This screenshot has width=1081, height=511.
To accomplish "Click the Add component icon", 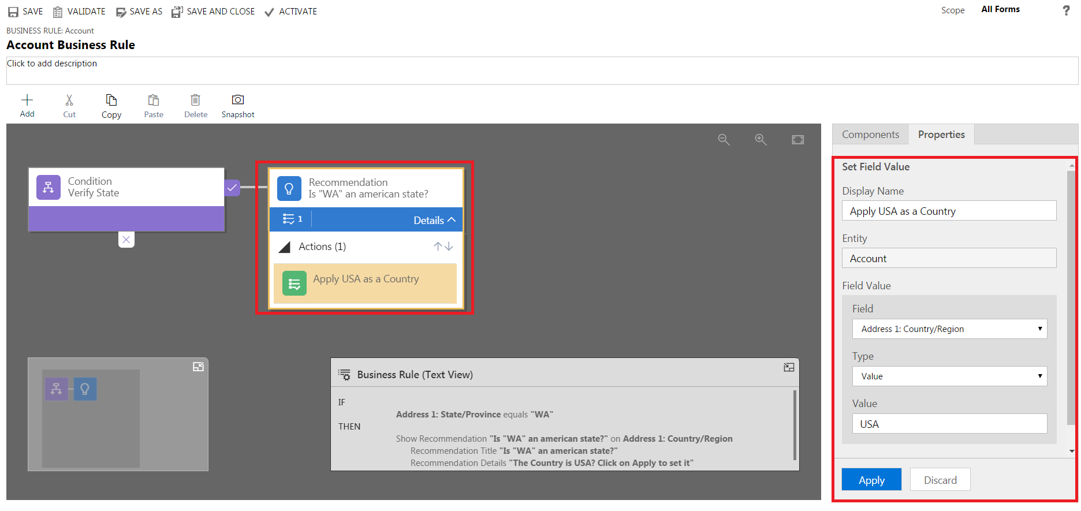I will [27, 100].
